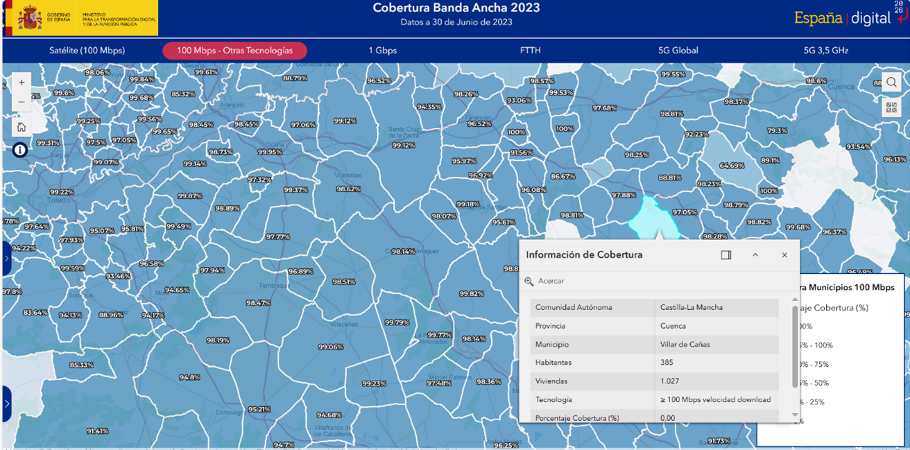The width and height of the screenshot is (910, 450).
Task: Click the 93.54% map label
Action: [858, 146]
